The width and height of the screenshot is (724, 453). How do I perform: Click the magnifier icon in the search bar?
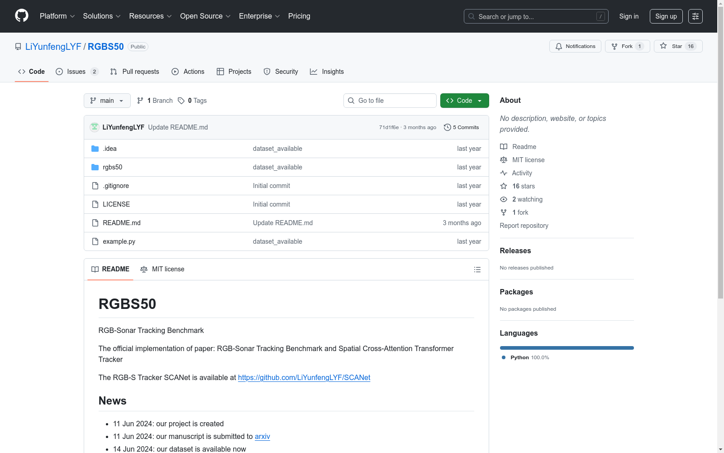(x=472, y=16)
